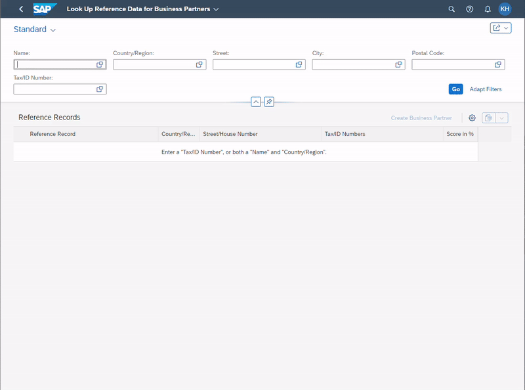This screenshot has width=525, height=390.
Task: Open the KH user profile avatar
Action: pyautogui.click(x=505, y=9)
